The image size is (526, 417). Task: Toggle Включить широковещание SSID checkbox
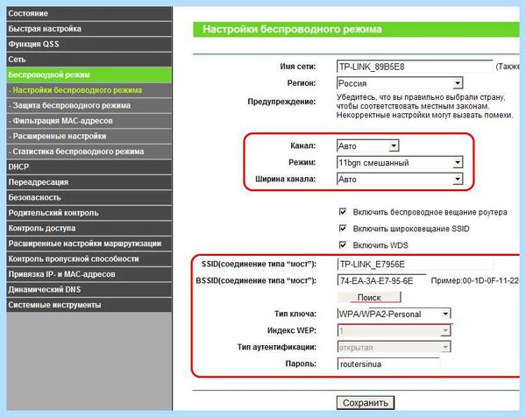click(343, 229)
